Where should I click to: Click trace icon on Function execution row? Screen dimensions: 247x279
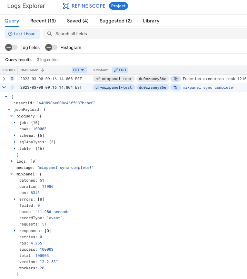(176, 79)
